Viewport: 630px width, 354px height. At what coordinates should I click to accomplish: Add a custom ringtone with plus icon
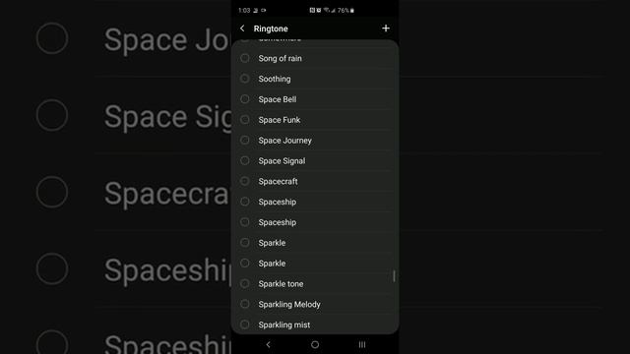coord(386,29)
